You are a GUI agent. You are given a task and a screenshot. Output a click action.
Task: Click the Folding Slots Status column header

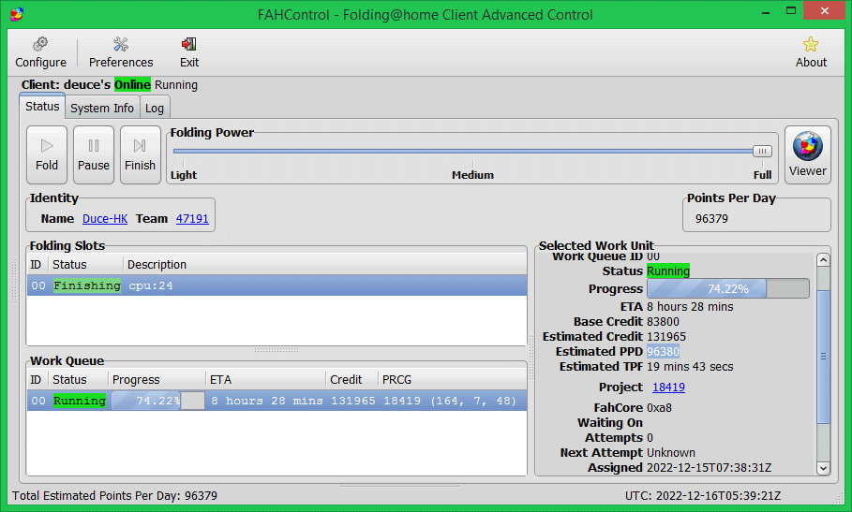[86, 265]
